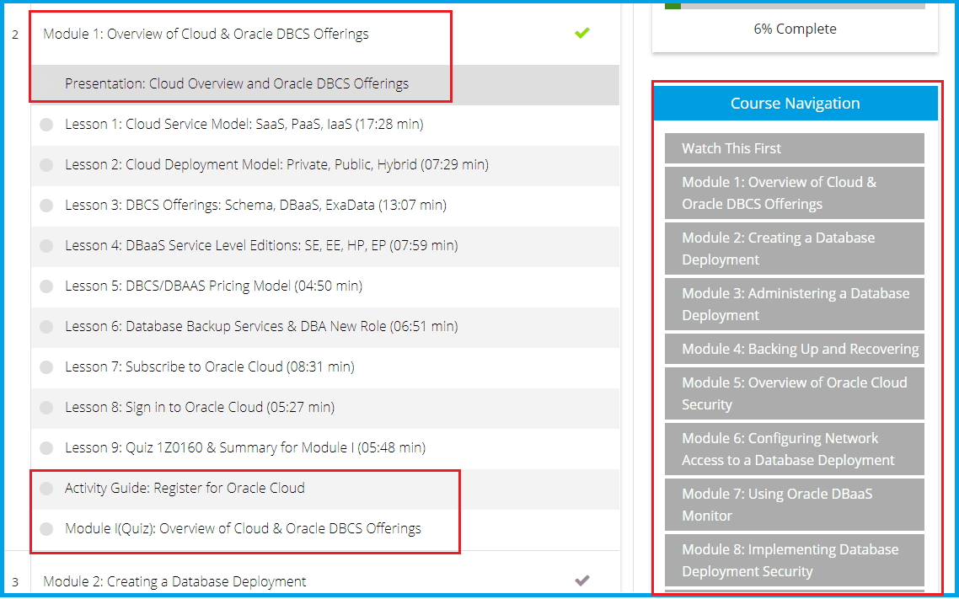This screenshot has width=959, height=599.
Task: Select Module 2 Creating a Database Deployment in navigation
Action: (795, 249)
